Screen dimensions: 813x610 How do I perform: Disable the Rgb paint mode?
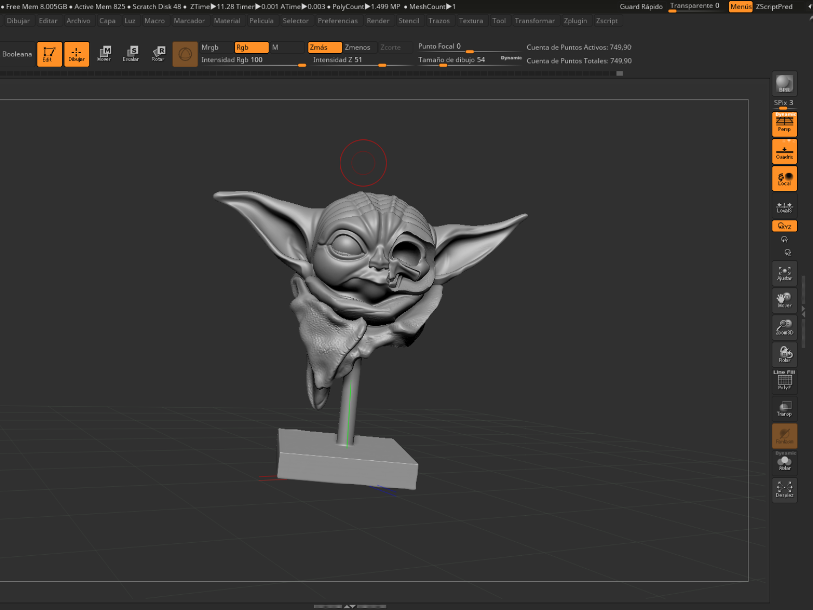tap(251, 47)
